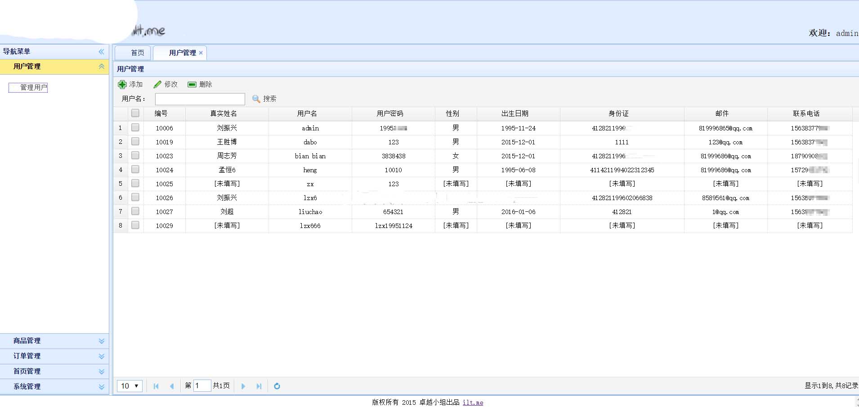Select the checkbox for user liuchao

click(135, 211)
